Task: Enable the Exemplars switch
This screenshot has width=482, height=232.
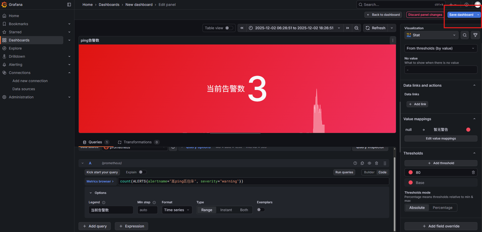Action: coord(261,210)
